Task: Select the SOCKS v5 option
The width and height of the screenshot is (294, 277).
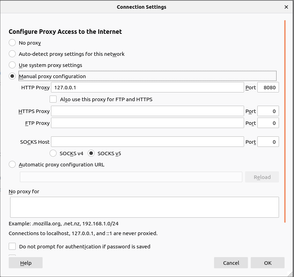Action: tap(91, 154)
